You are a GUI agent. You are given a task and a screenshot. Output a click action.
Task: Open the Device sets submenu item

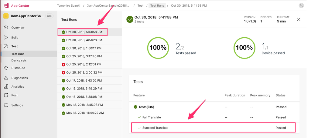pos(19,60)
